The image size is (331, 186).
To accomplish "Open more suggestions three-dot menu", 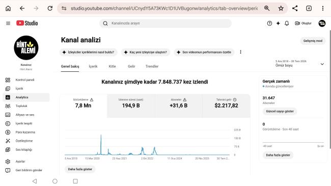I will [x=241, y=52].
